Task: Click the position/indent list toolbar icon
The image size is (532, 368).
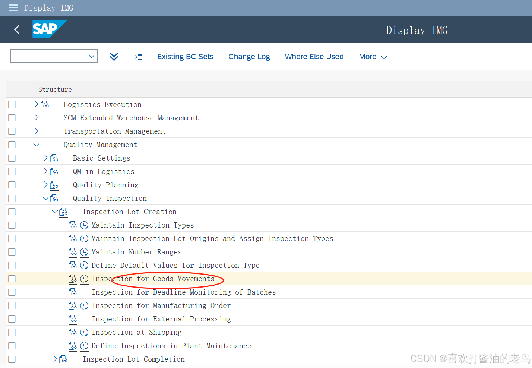Action: tap(138, 57)
